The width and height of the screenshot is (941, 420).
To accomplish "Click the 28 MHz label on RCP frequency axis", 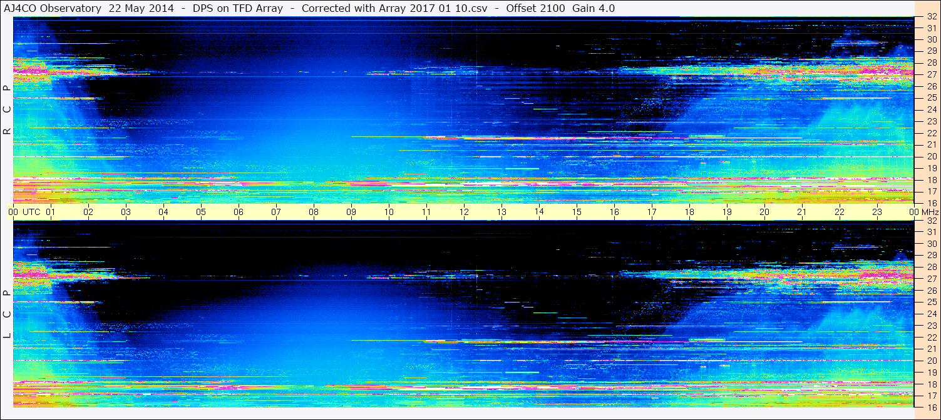I will pyautogui.click(x=931, y=62).
